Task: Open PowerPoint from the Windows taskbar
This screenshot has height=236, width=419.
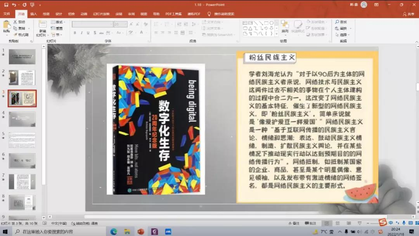Action: point(140,231)
